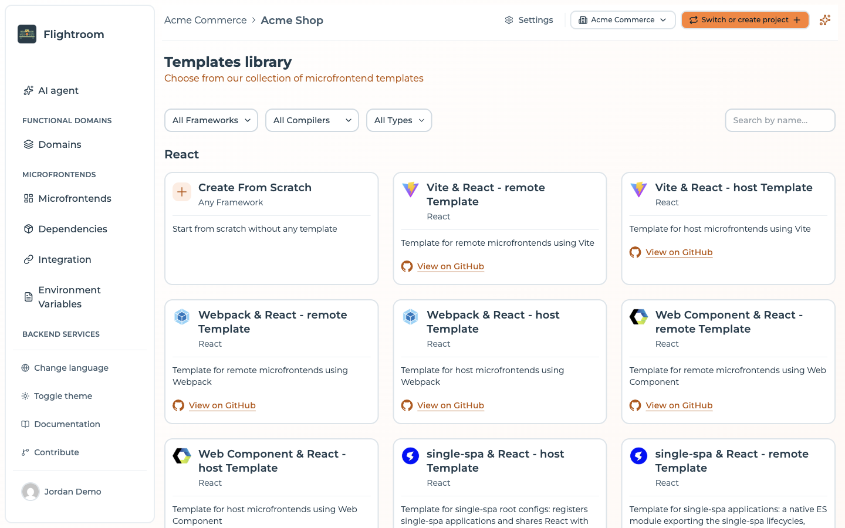Open the All Types dropdown

pyautogui.click(x=399, y=120)
